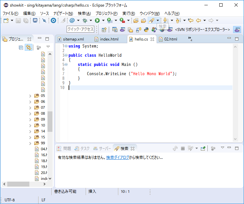The image size is (244, 204).
Task: Open Search toolbar dropdown arrow
Action: coord(158,20)
